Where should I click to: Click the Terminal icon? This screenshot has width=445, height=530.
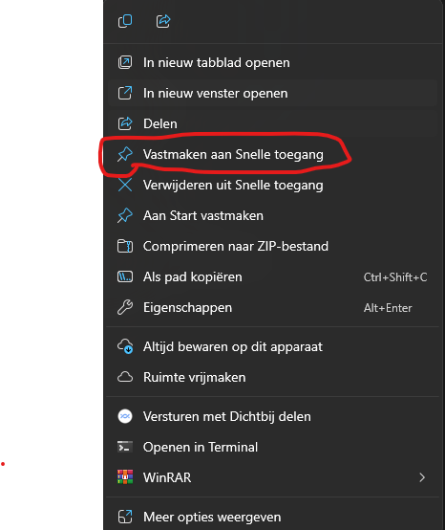[x=125, y=447]
